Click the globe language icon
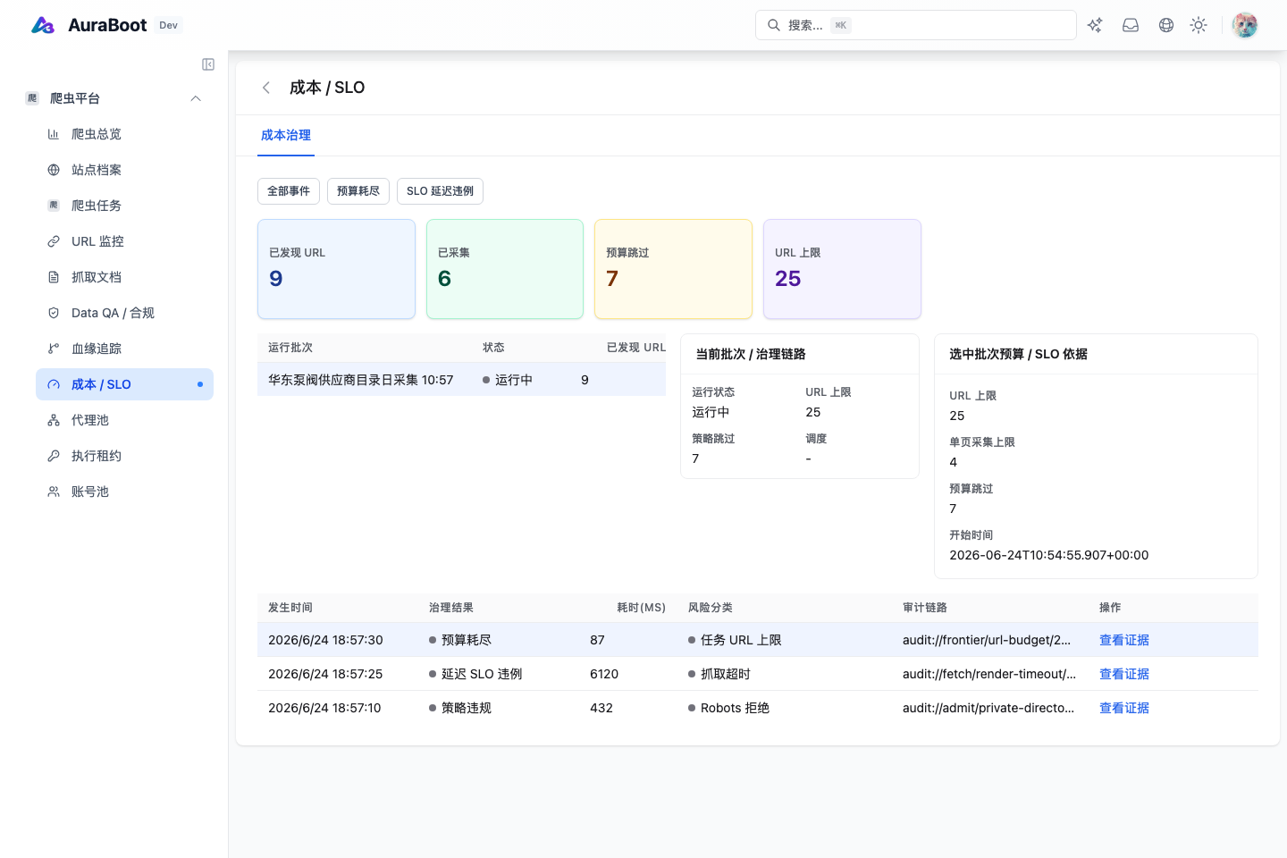The width and height of the screenshot is (1287, 858). tap(1166, 25)
